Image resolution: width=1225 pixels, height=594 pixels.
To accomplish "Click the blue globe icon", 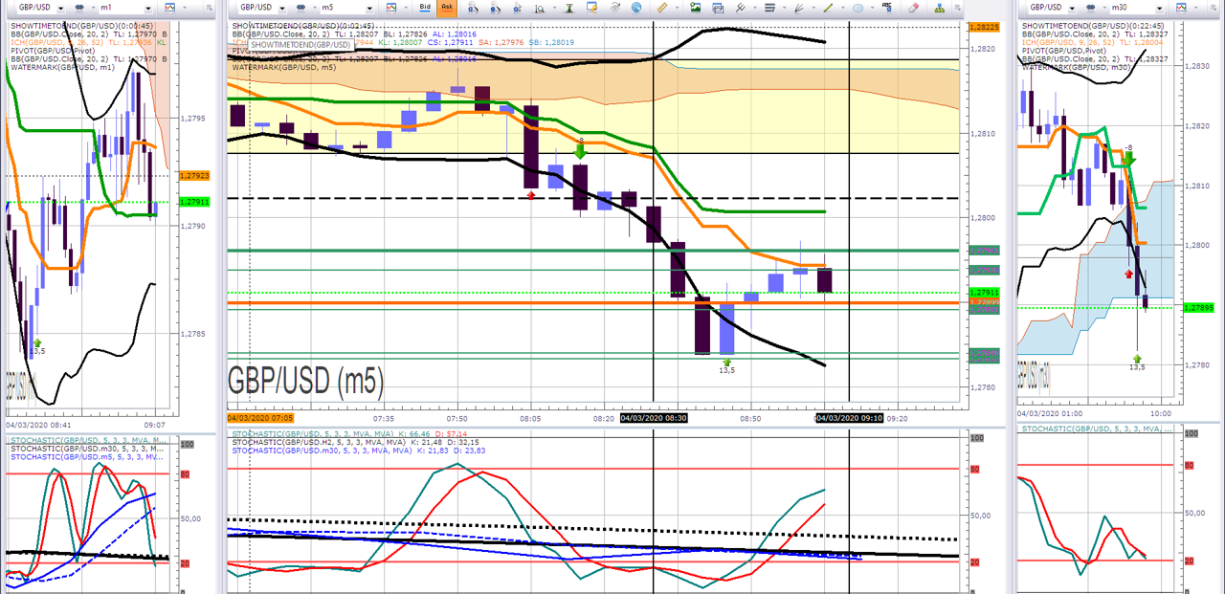I will coord(635,7).
